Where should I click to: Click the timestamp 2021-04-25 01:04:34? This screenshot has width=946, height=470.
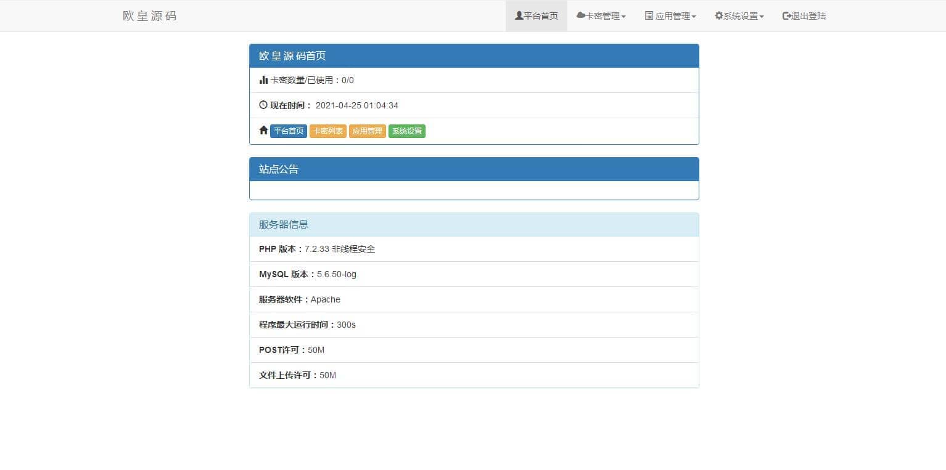point(357,105)
